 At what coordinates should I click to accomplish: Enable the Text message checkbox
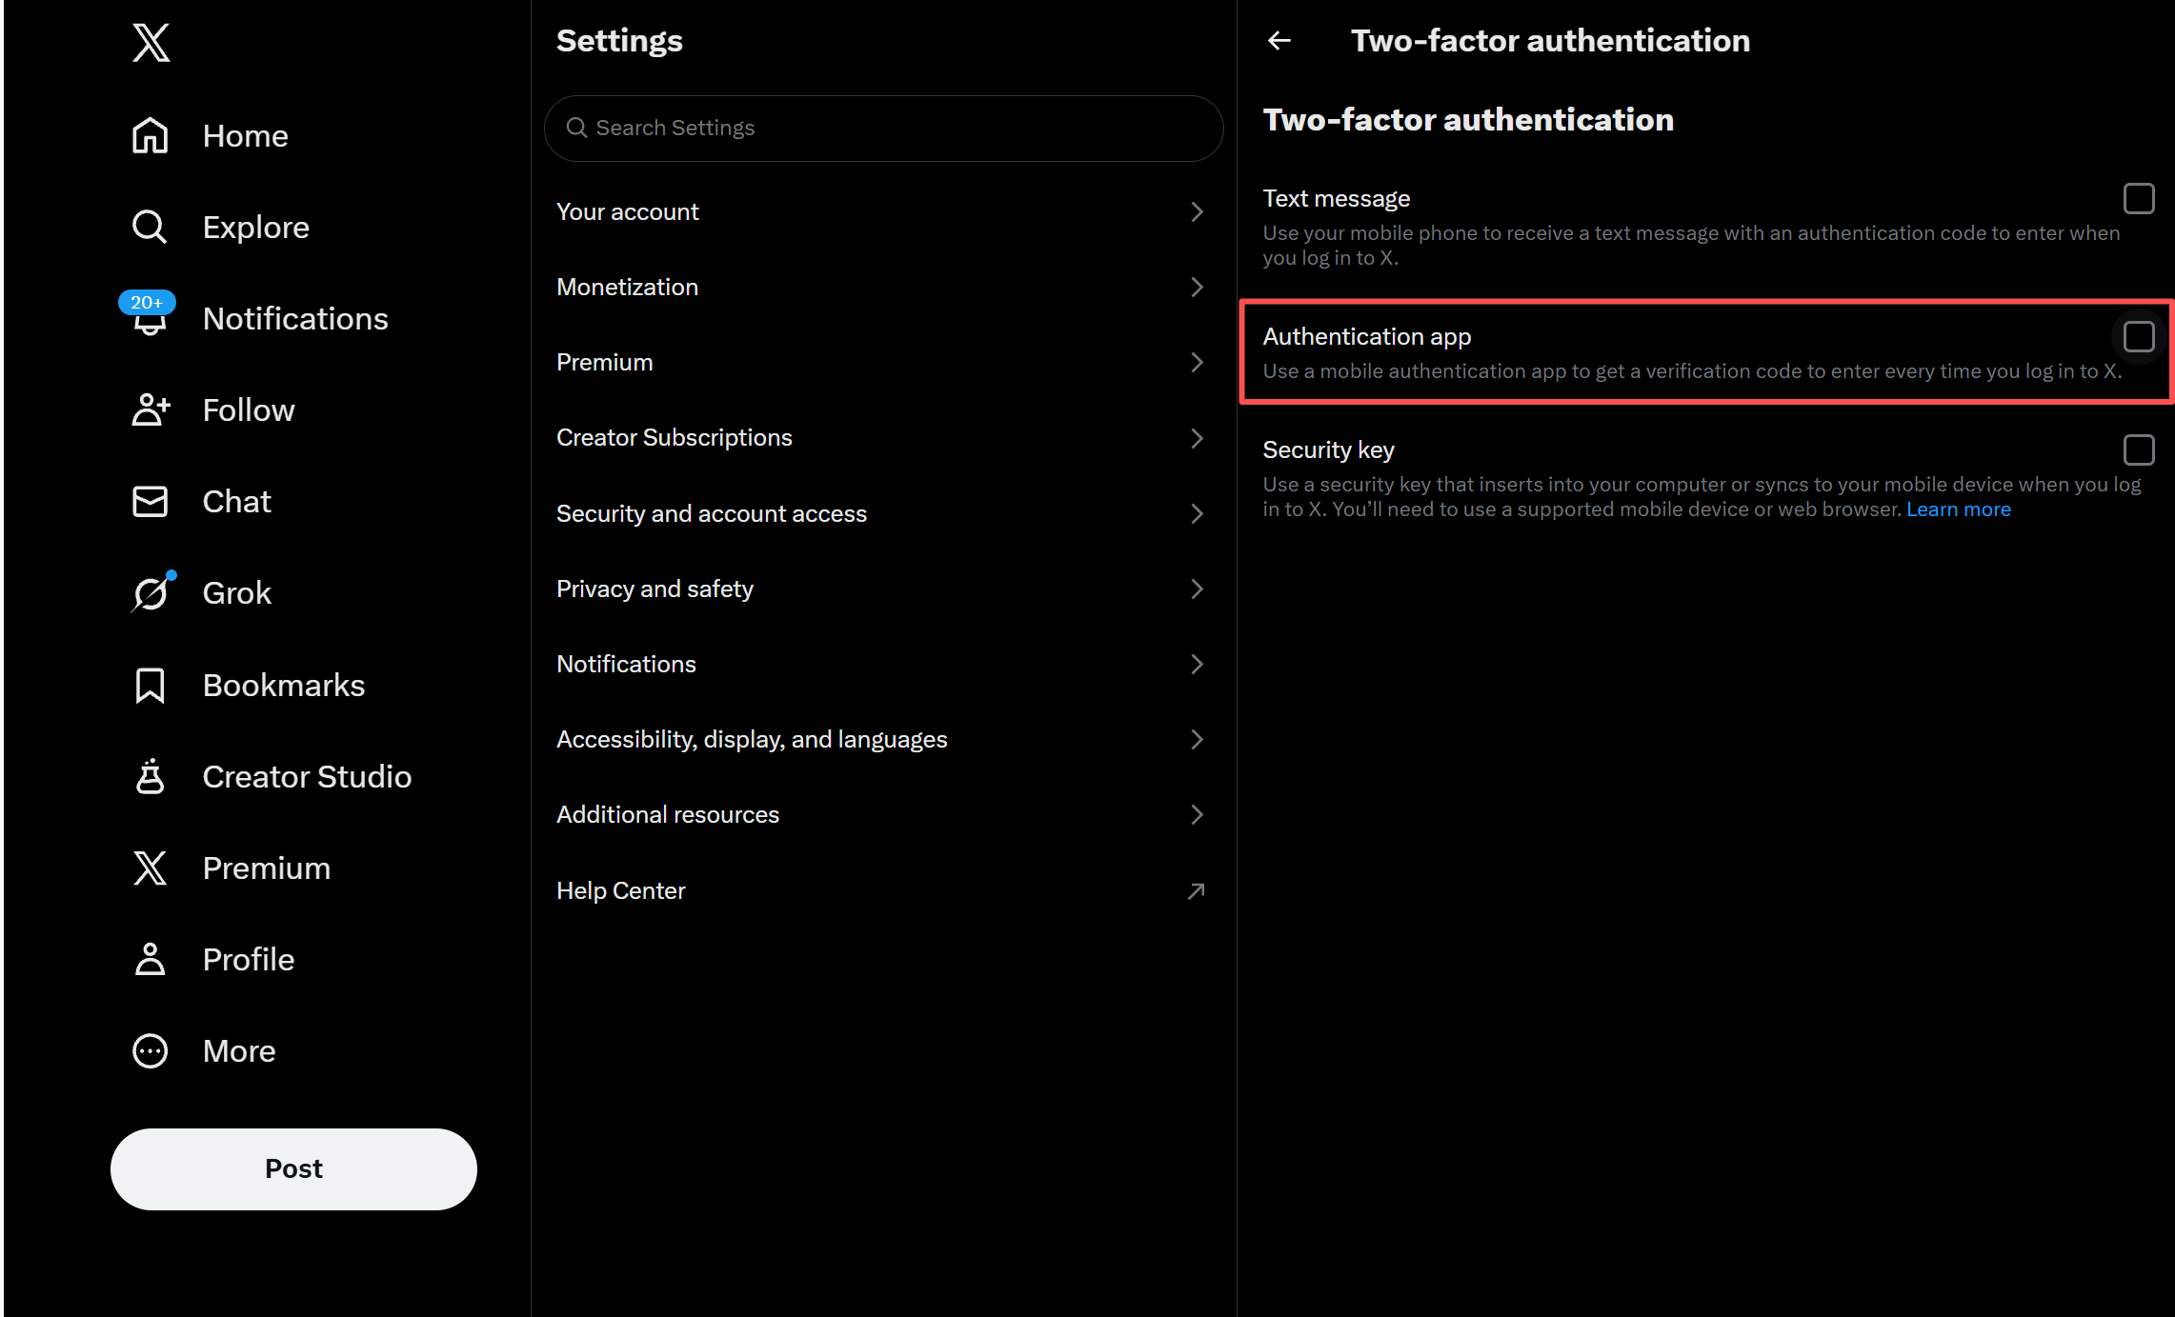[x=2139, y=198]
